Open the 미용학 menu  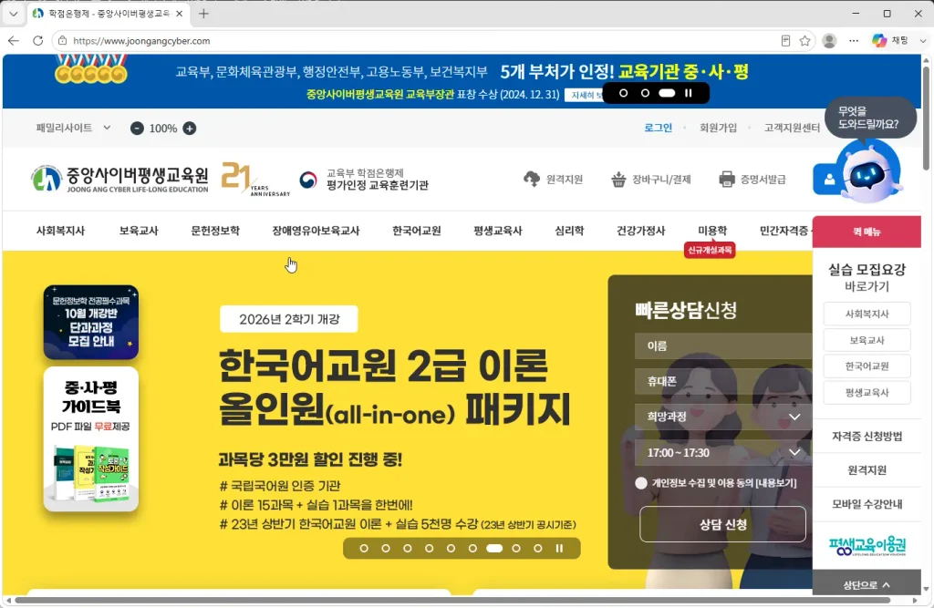point(711,231)
